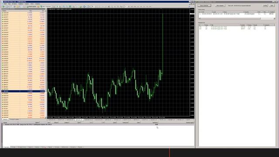Select the Fibonacci retracement tool
279x157 pixels.
[x=112, y=7]
